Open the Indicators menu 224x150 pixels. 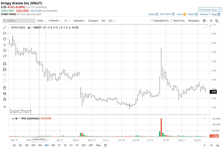pos(79,21)
